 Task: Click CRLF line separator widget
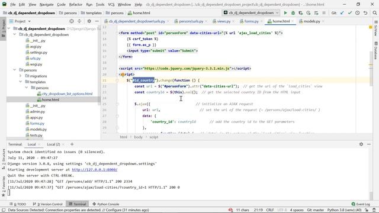pos(270,210)
